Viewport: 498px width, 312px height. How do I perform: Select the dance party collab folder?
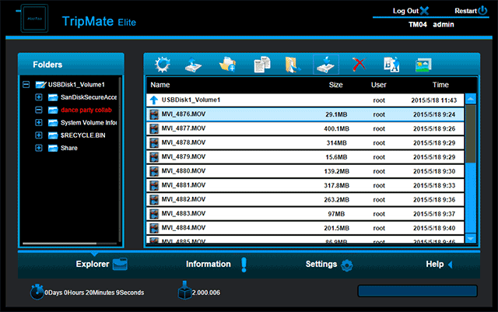click(x=86, y=110)
